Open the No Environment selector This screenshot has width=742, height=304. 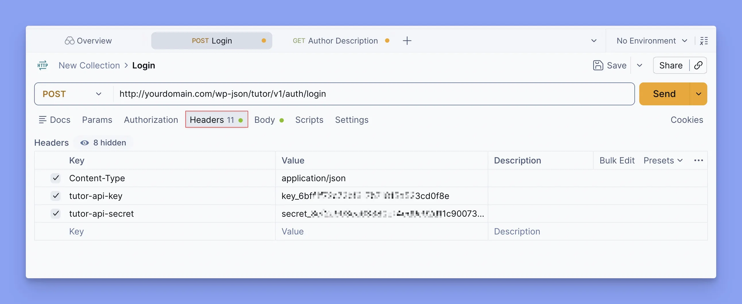(x=652, y=41)
